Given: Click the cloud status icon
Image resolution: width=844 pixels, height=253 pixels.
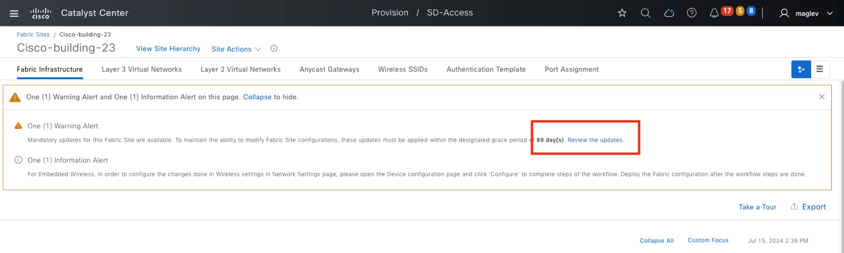Looking at the screenshot, I should click(669, 13).
